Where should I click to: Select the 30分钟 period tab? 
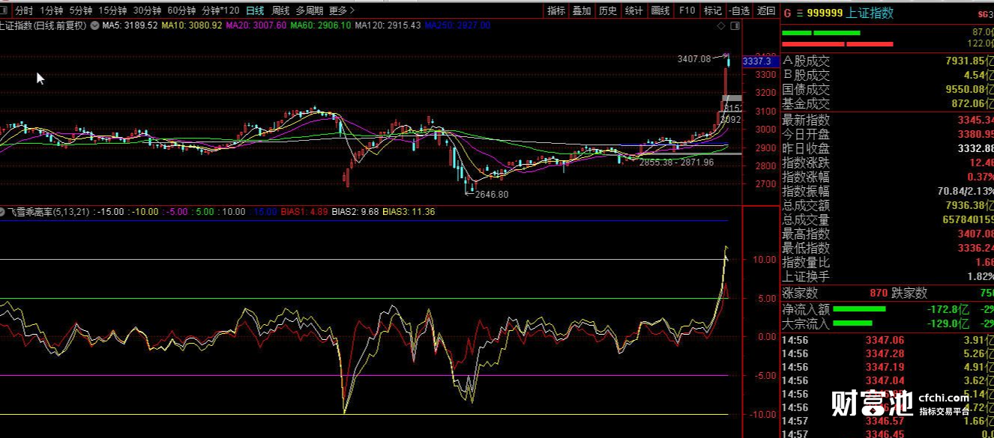pyautogui.click(x=147, y=10)
